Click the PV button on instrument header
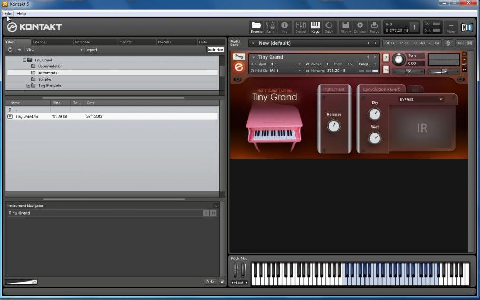480x300 pixels. pos(464,70)
